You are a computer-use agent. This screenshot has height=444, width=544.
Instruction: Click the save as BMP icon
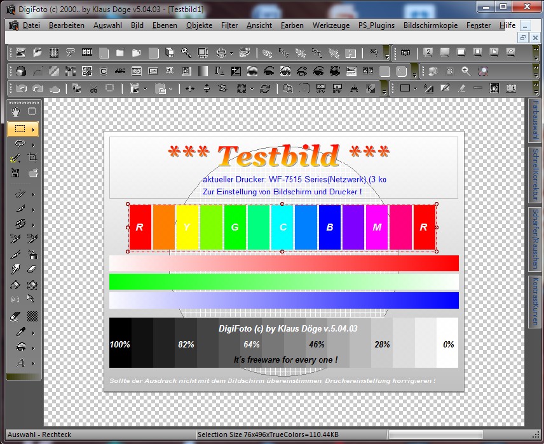pos(337,89)
